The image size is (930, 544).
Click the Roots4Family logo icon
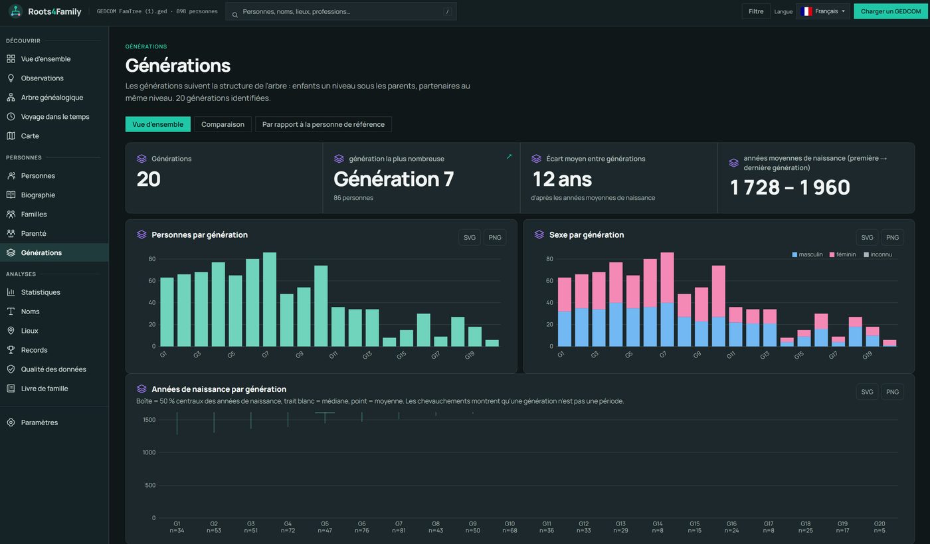[x=15, y=11]
